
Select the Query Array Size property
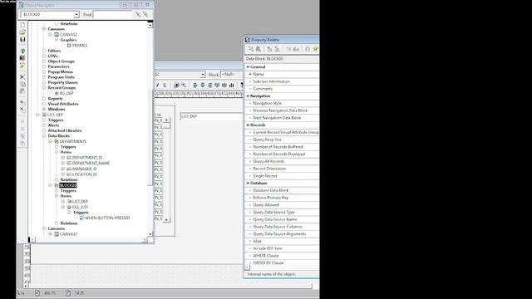pos(282,140)
